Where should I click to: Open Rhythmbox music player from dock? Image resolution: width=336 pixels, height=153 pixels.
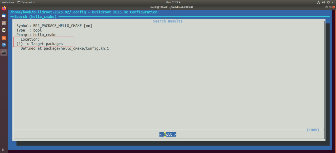(4, 30)
